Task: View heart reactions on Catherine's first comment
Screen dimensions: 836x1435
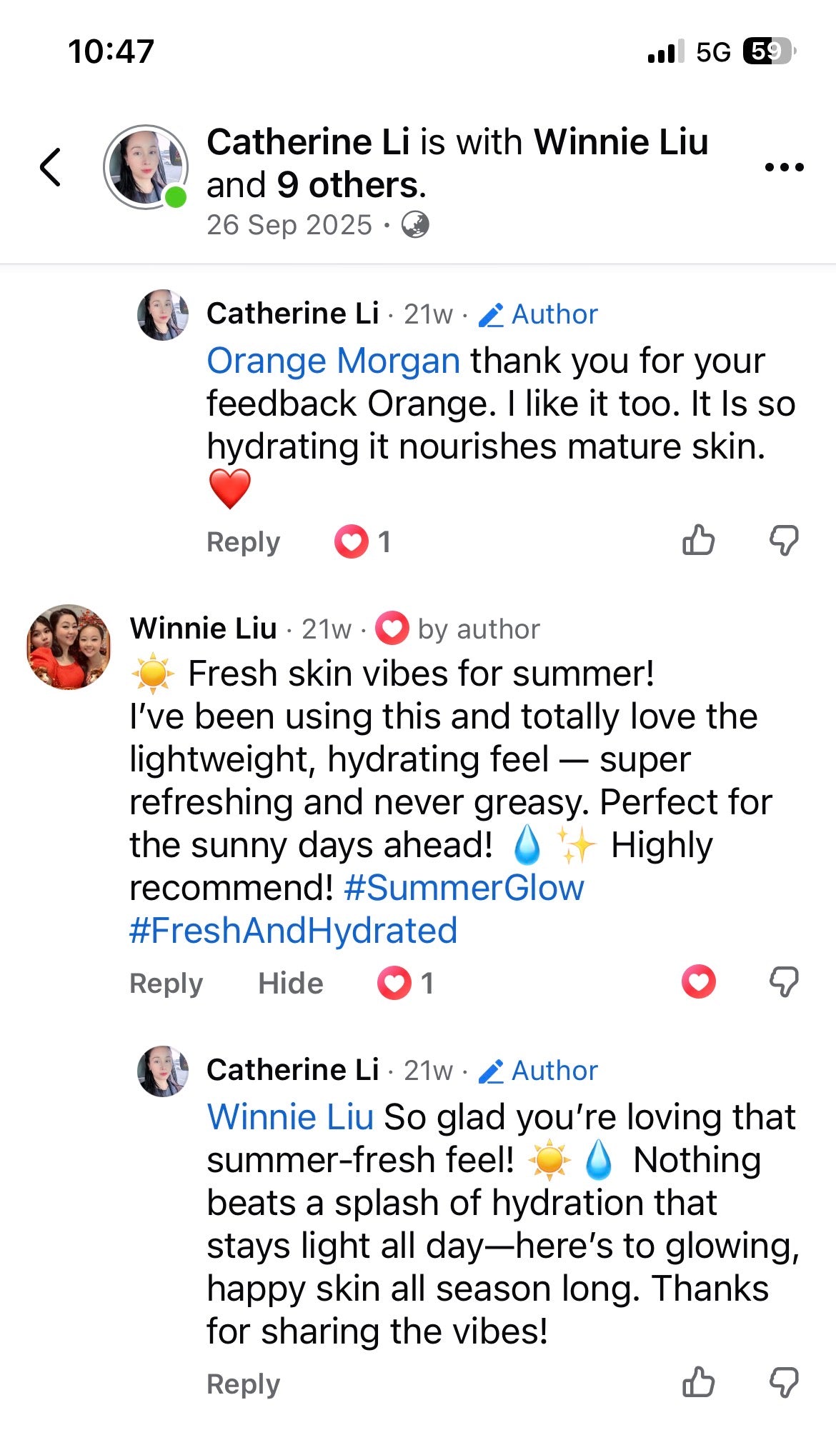Action: [362, 541]
